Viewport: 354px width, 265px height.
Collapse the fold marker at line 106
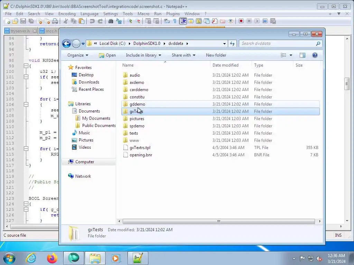click(x=26, y=105)
